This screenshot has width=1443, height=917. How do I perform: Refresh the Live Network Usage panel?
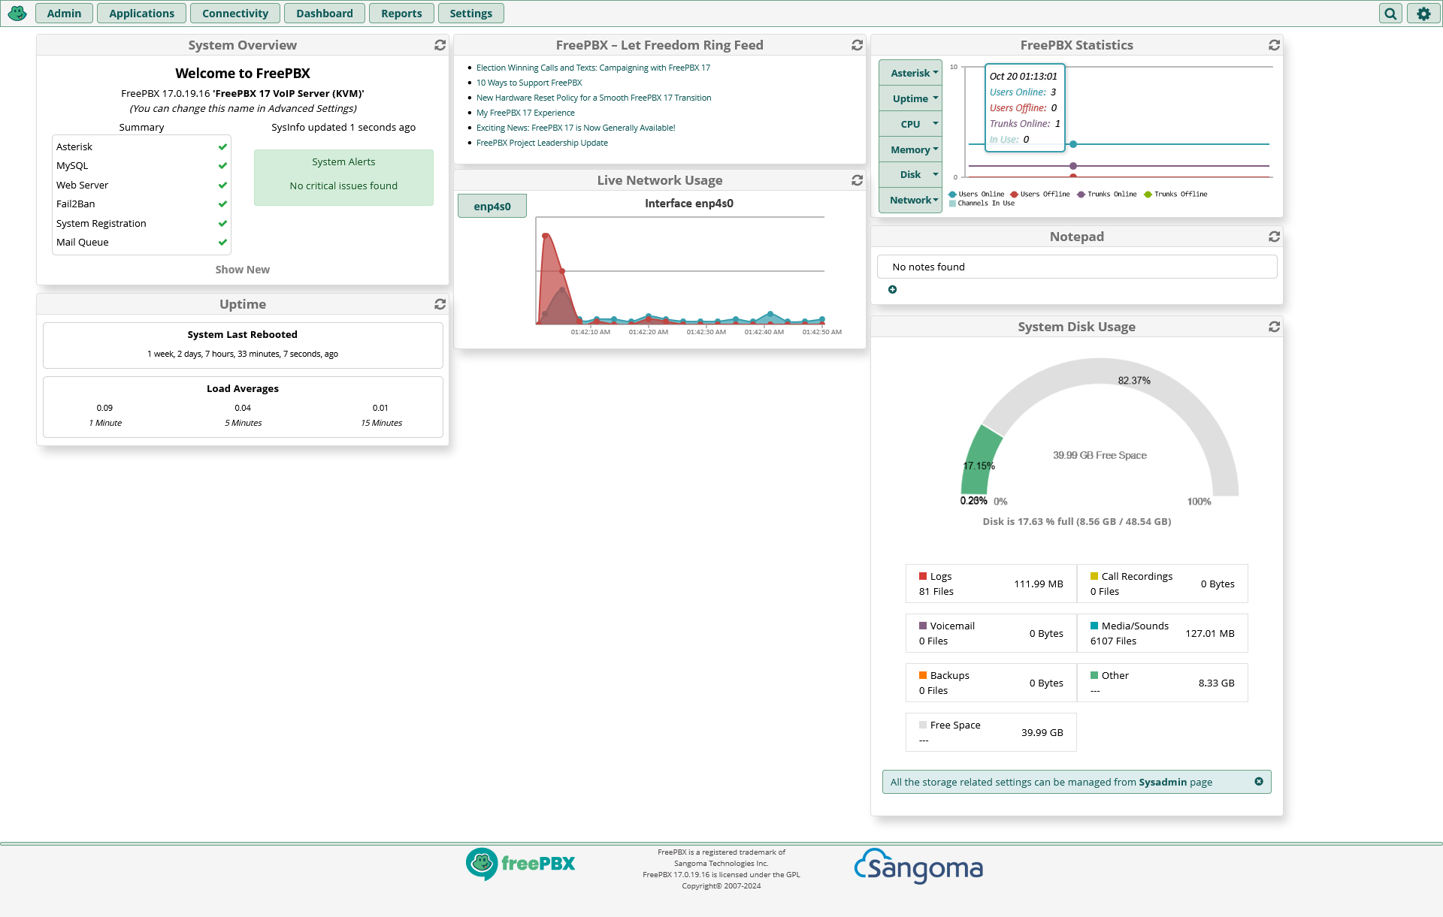click(857, 180)
